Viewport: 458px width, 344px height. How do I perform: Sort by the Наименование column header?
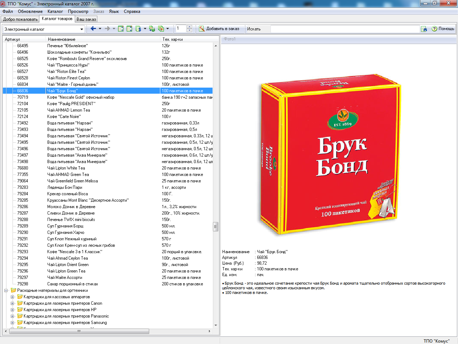103,39
